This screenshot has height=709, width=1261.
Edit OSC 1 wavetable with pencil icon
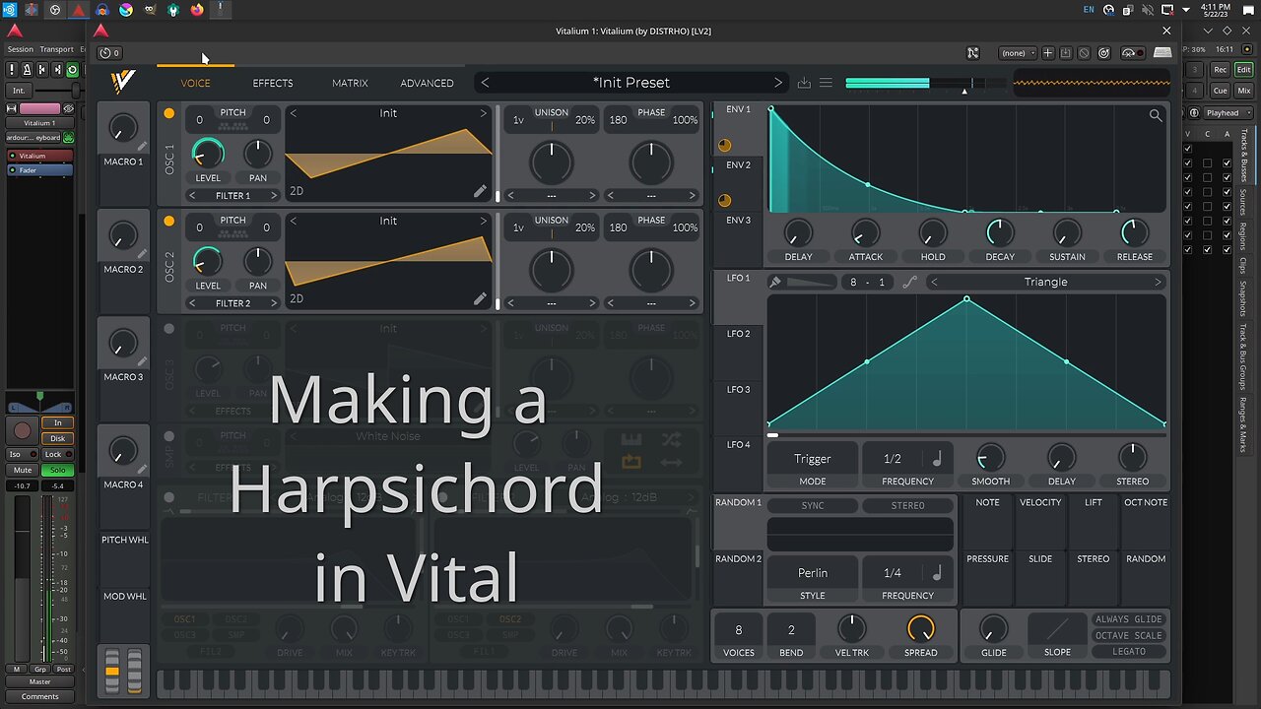480,191
